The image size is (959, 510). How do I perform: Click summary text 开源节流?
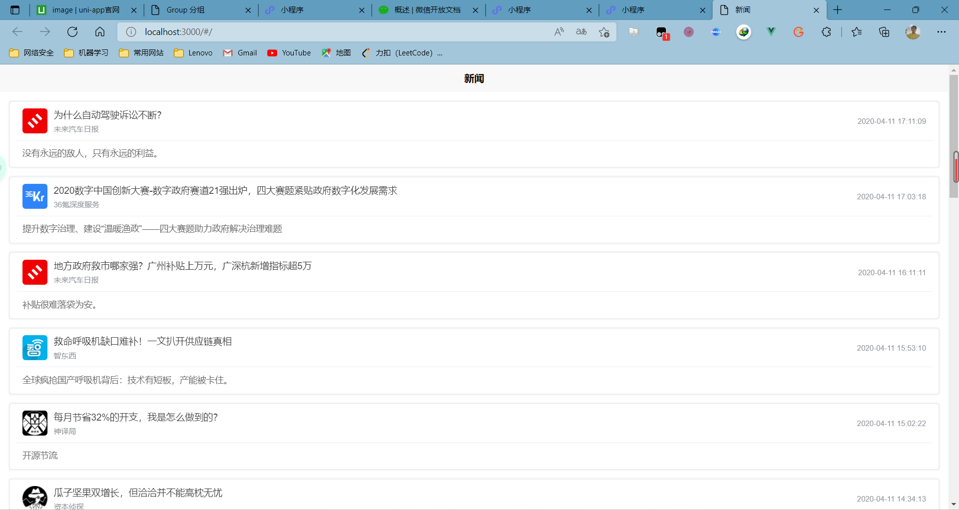pos(40,456)
